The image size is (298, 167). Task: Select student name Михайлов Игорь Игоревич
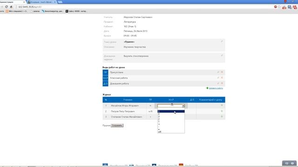(125, 106)
